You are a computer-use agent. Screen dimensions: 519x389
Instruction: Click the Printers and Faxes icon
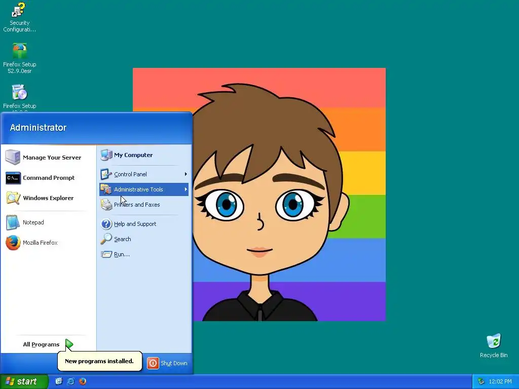106,205
